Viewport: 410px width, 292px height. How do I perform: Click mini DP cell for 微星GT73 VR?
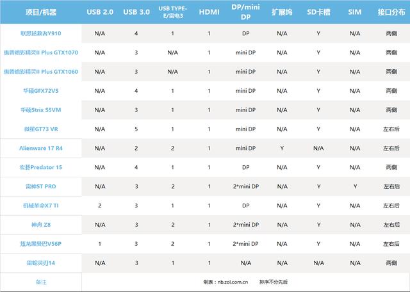click(x=245, y=129)
